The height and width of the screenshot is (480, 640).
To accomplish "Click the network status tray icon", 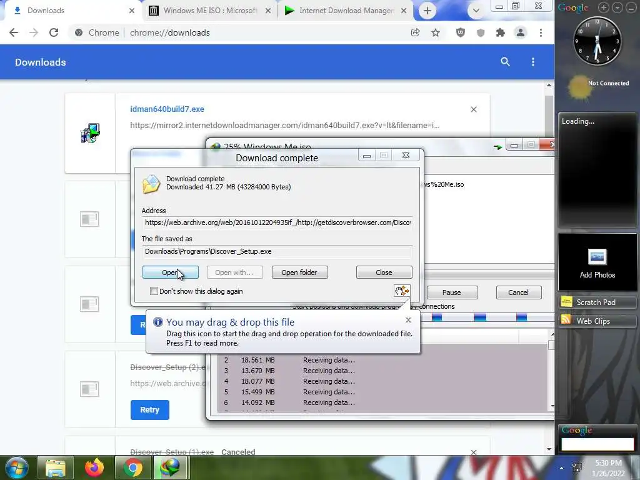I will pyautogui.click(x=577, y=467).
